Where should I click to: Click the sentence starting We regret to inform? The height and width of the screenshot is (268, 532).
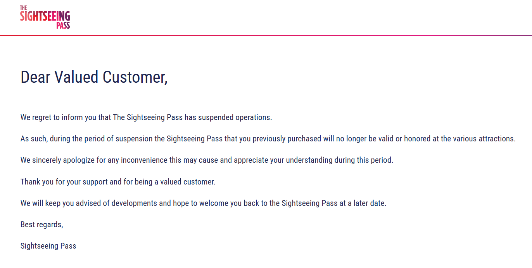(146, 117)
